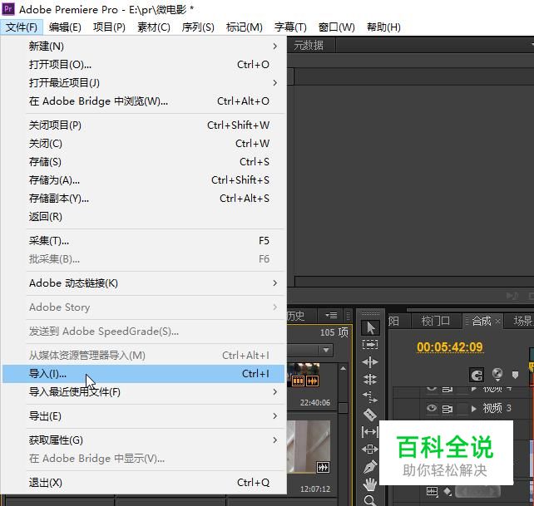Screen dimensions: 534x506
Task: Add a marker with the timeline marker icon
Action: point(515,375)
